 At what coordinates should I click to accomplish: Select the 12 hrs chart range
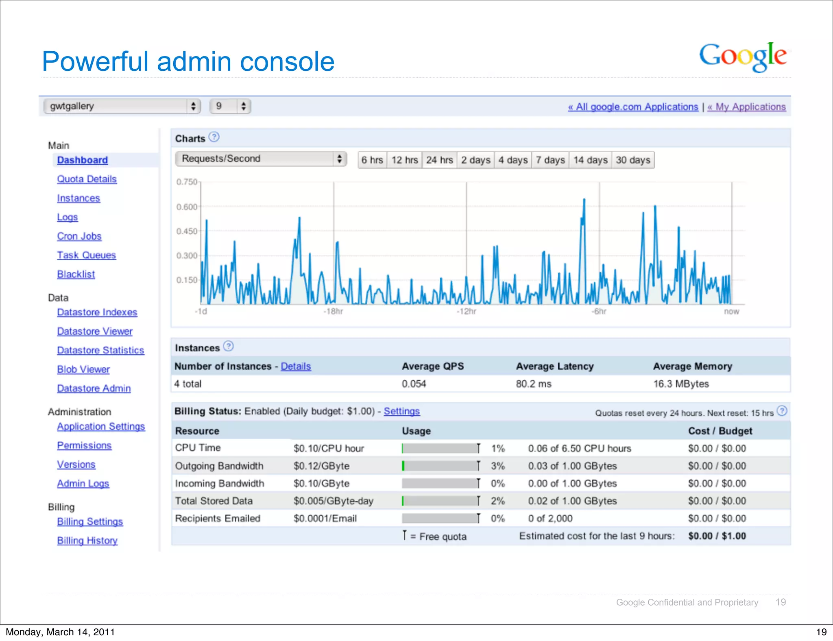point(405,160)
